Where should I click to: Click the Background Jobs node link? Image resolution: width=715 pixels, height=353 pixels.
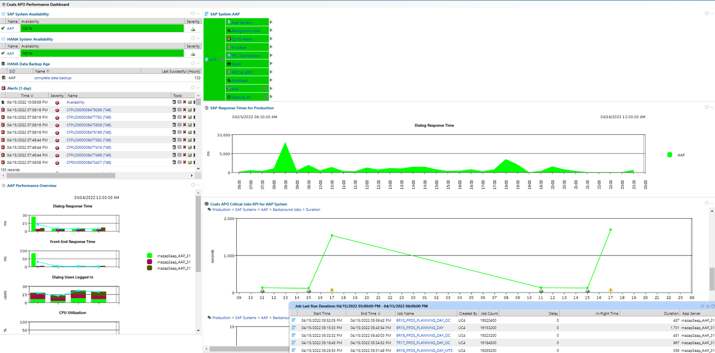[x=246, y=31]
